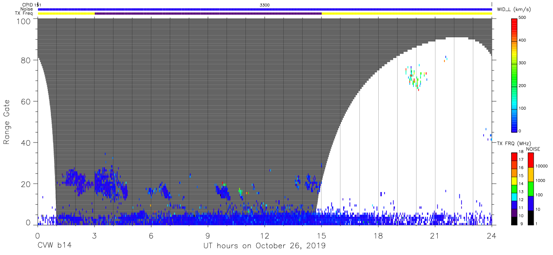The width and height of the screenshot is (553, 255).
Task: Click the NOISE legend title
Action: (x=533, y=149)
